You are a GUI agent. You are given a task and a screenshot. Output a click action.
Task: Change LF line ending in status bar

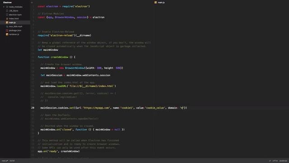(x=270, y=161)
